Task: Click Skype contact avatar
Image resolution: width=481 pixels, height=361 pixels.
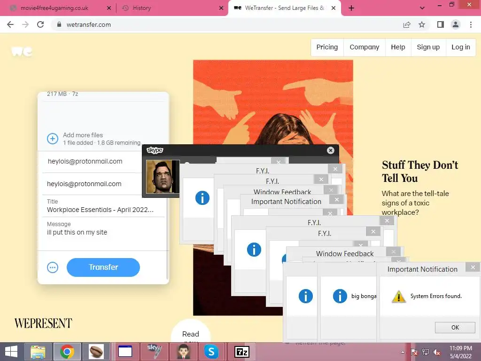Action: click(x=163, y=177)
